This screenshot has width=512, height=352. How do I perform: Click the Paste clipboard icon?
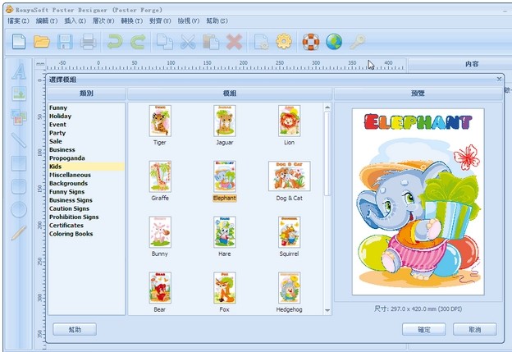211,42
